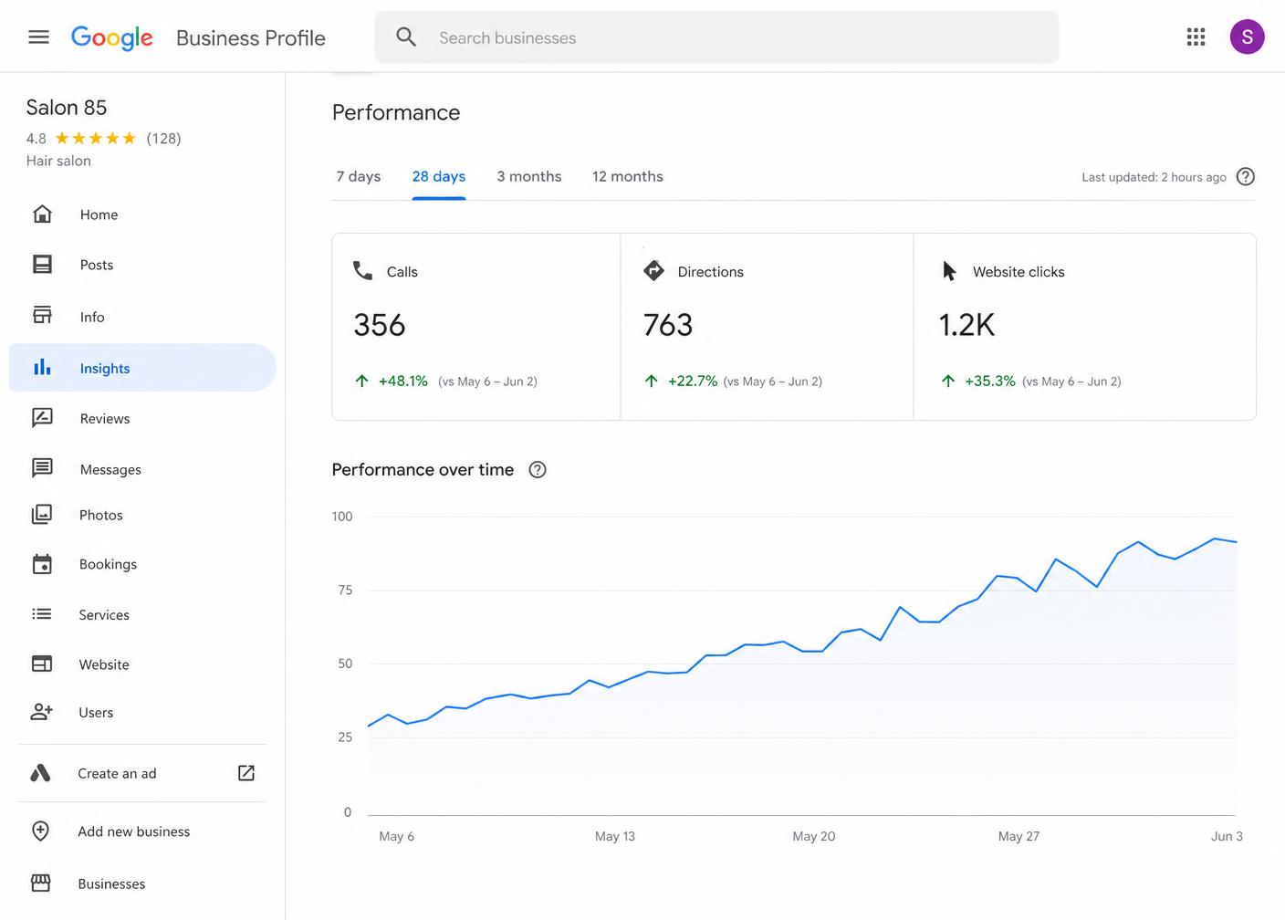Open Insights in the sidebar
The image size is (1285, 920).
point(142,368)
